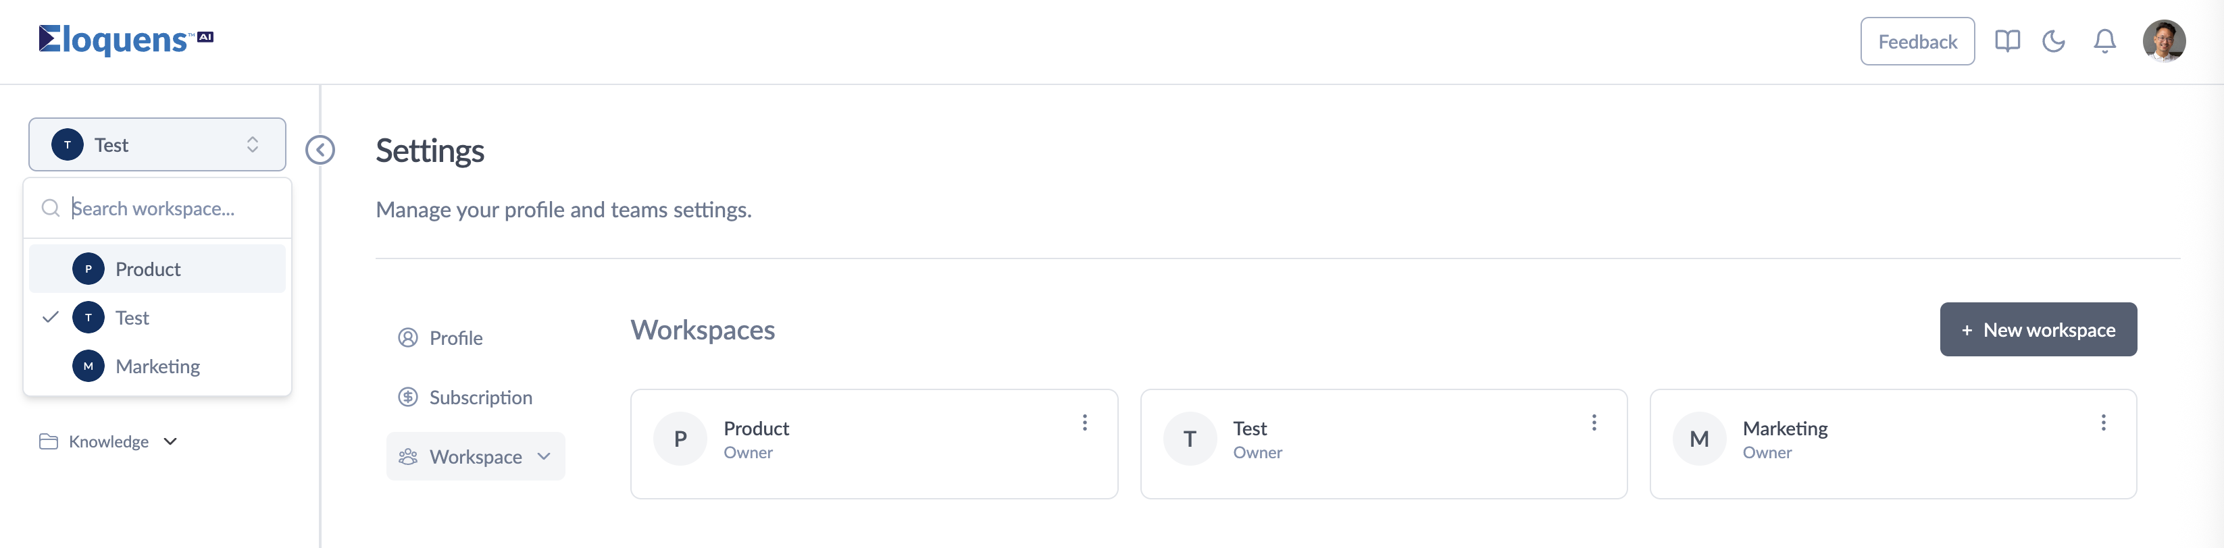Focus the Search workspace input field
2224x548 pixels.
[x=173, y=209]
